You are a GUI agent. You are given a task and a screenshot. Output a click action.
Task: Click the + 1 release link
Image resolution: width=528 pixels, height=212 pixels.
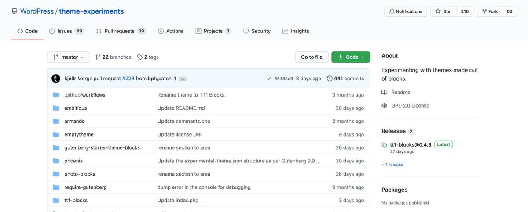point(392,165)
